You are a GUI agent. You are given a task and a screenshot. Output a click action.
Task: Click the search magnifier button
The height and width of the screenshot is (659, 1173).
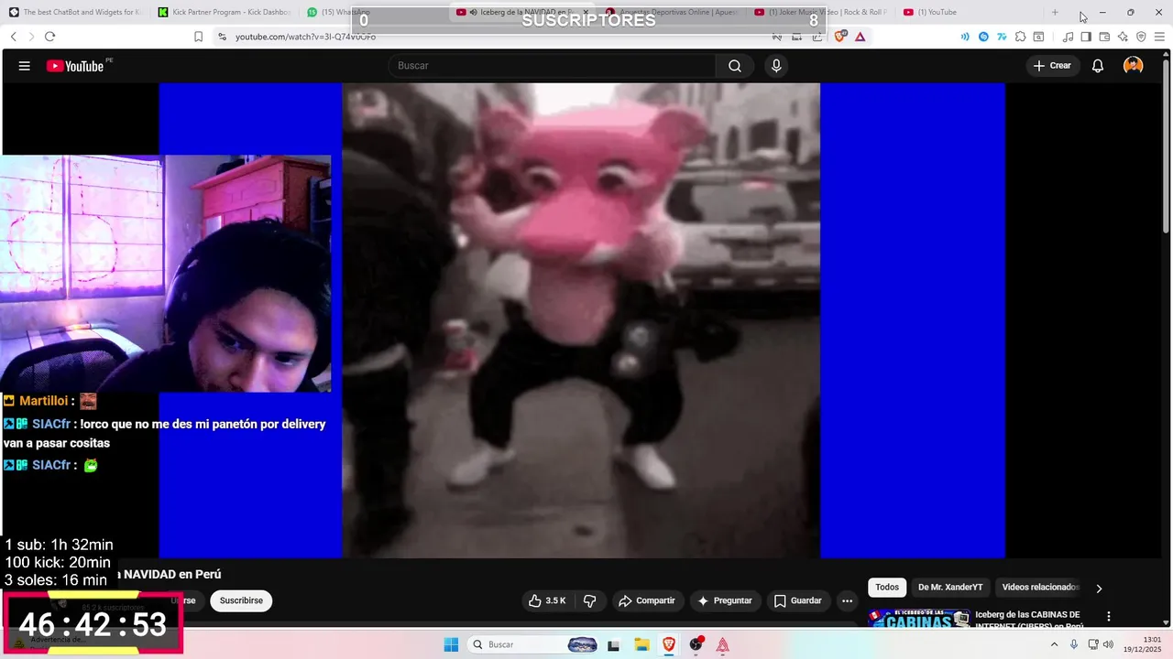click(735, 66)
